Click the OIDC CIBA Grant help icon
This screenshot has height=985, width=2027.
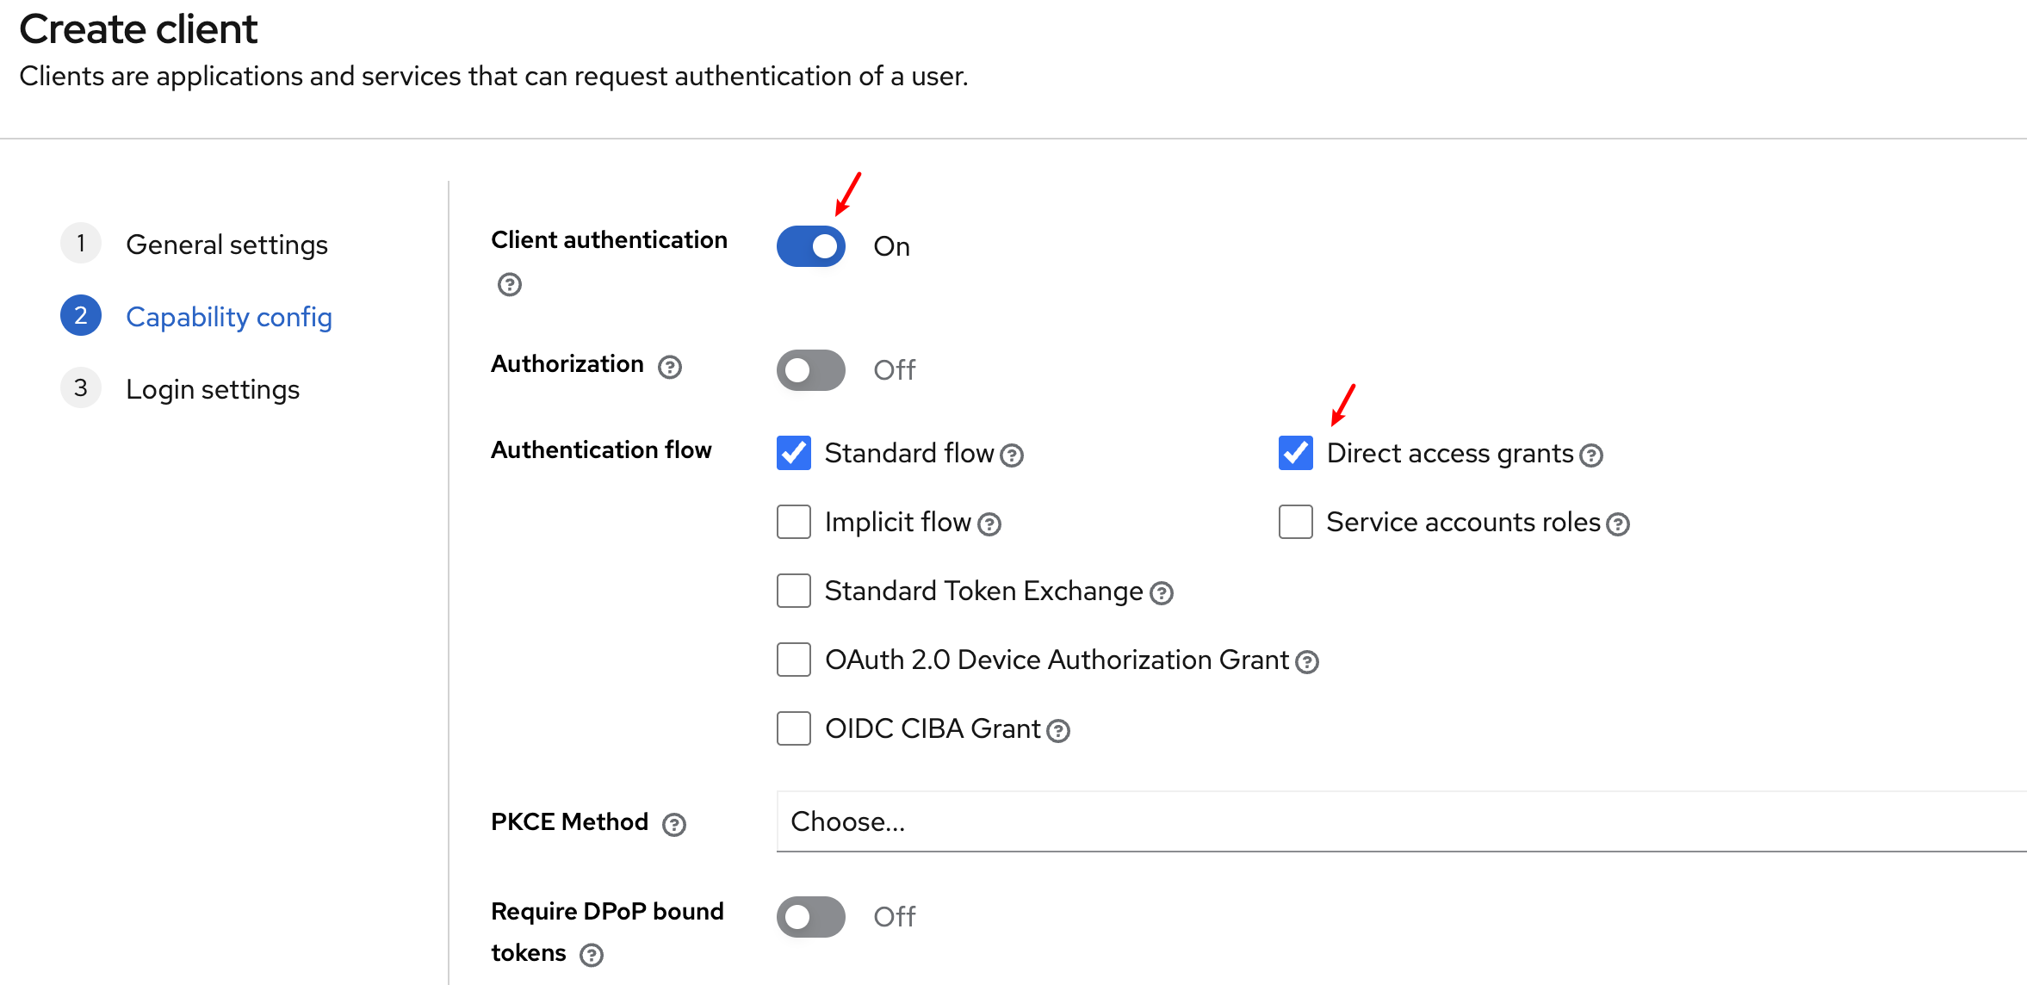coord(1058,730)
